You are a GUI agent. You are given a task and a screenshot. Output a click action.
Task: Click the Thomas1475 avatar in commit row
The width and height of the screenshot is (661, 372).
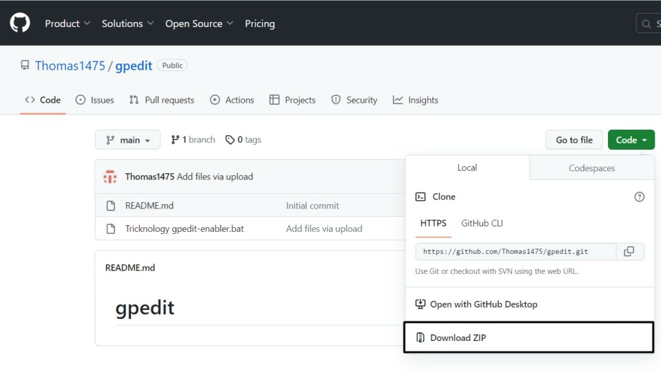pyautogui.click(x=110, y=177)
